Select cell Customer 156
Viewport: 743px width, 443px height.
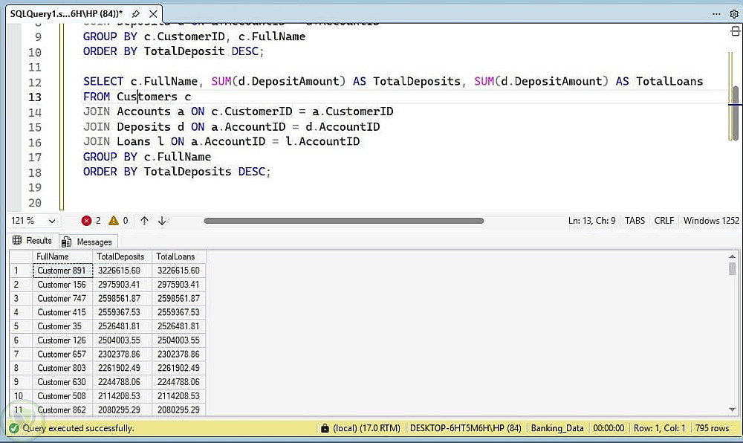62,284
